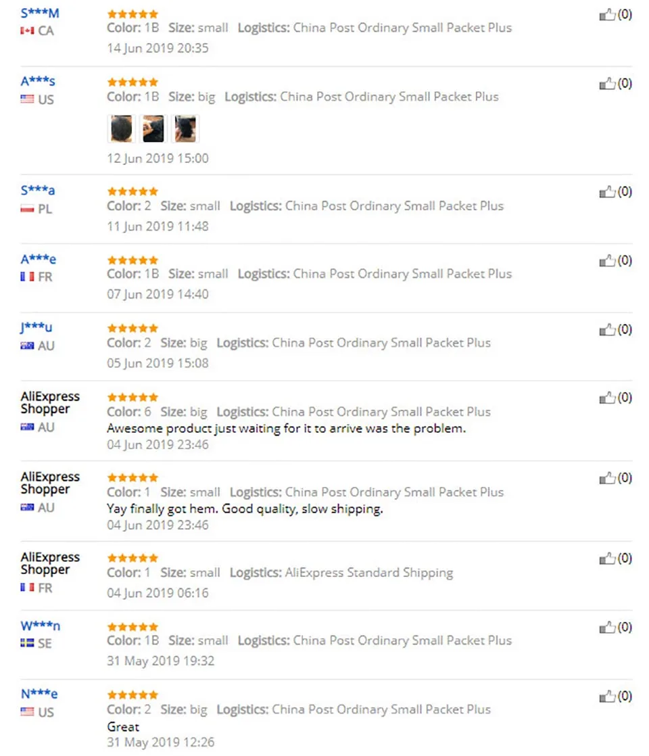Open second review photo by A***s
The height and width of the screenshot is (756, 649).
pyautogui.click(x=153, y=128)
